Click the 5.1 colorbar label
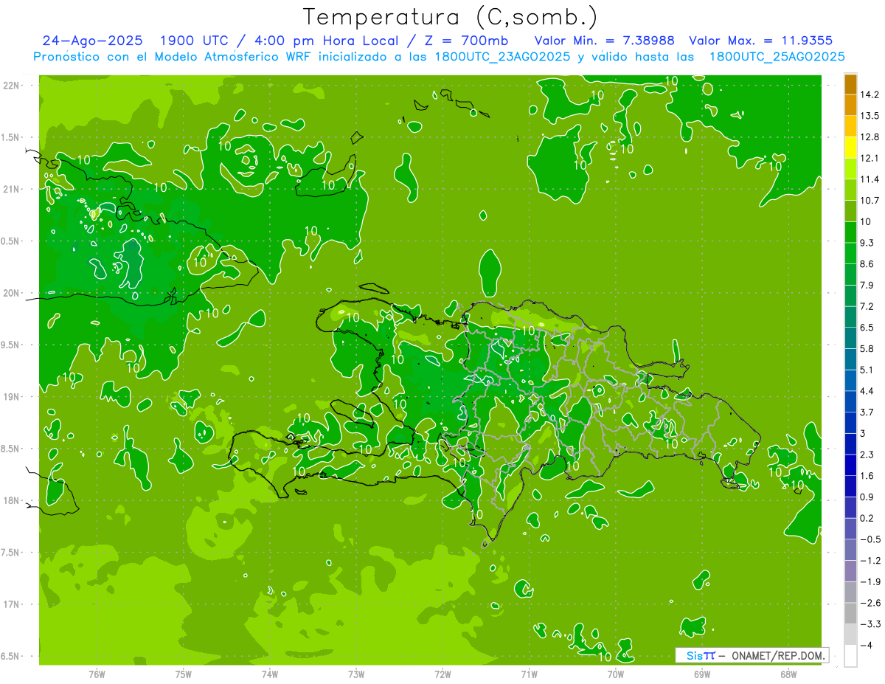The width and height of the screenshot is (885, 684). click(868, 370)
